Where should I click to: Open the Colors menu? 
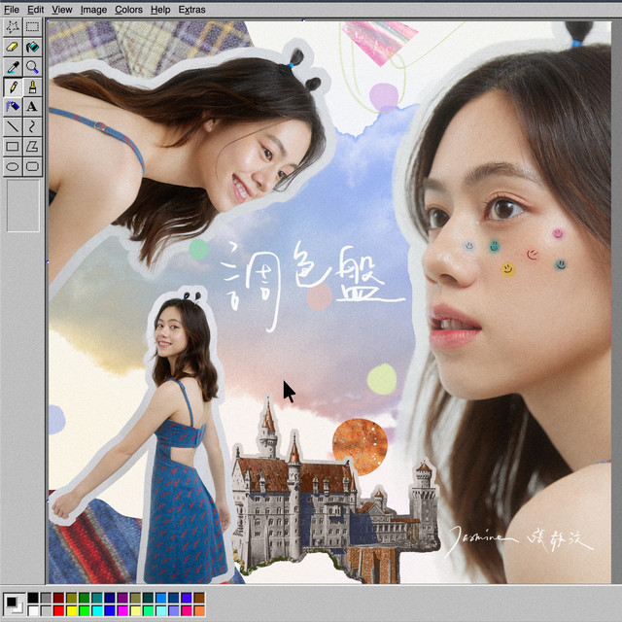(x=128, y=9)
